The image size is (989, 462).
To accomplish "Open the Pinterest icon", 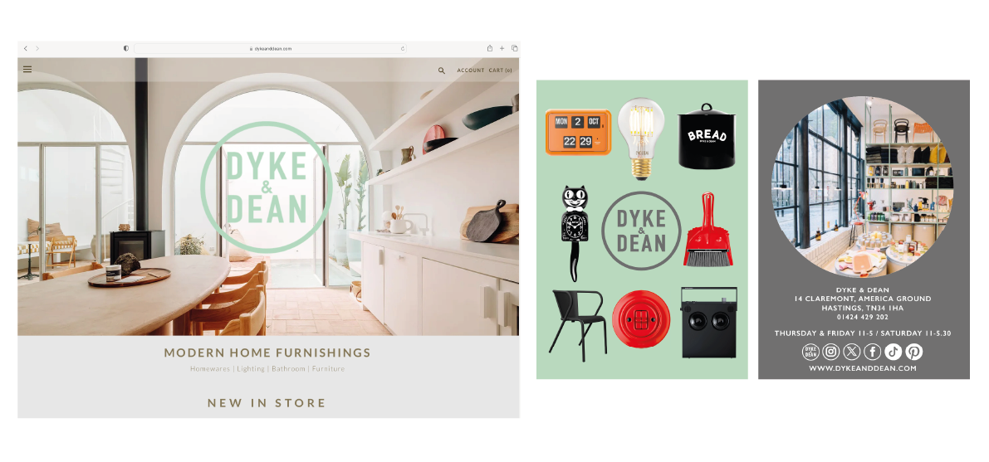I will tap(914, 352).
